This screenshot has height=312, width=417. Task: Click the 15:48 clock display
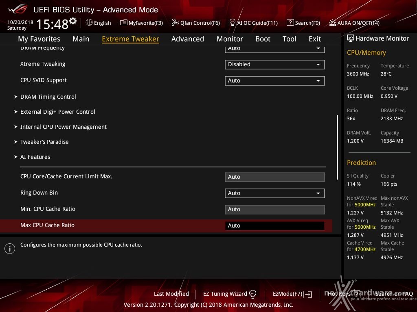[x=53, y=24]
